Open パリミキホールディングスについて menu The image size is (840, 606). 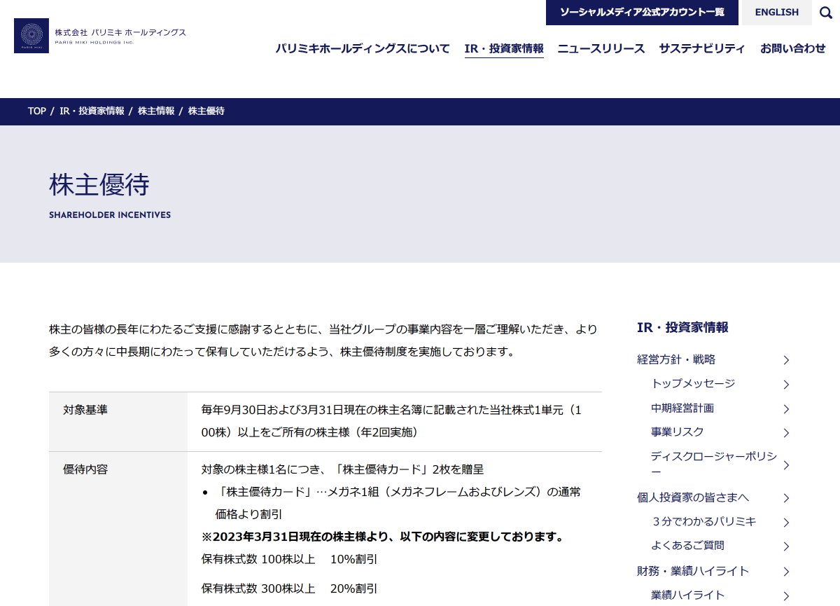[x=363, y=49]
